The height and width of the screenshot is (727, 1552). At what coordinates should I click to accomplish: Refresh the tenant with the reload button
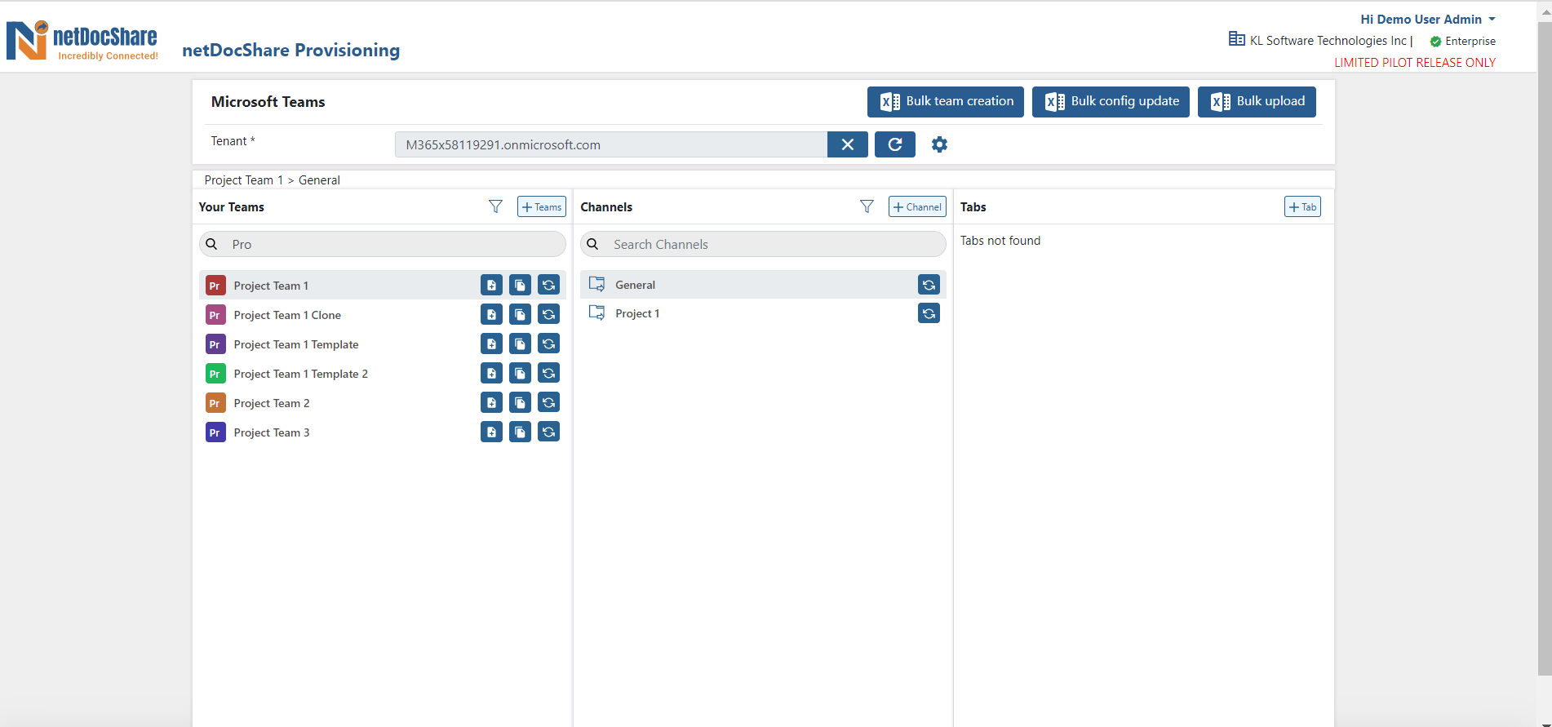point(895,144)
